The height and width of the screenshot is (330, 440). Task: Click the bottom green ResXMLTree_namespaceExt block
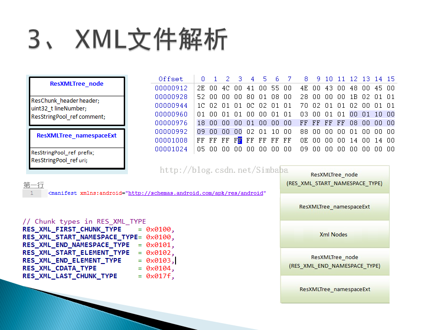pyautogui.click(x=335, y=289)
